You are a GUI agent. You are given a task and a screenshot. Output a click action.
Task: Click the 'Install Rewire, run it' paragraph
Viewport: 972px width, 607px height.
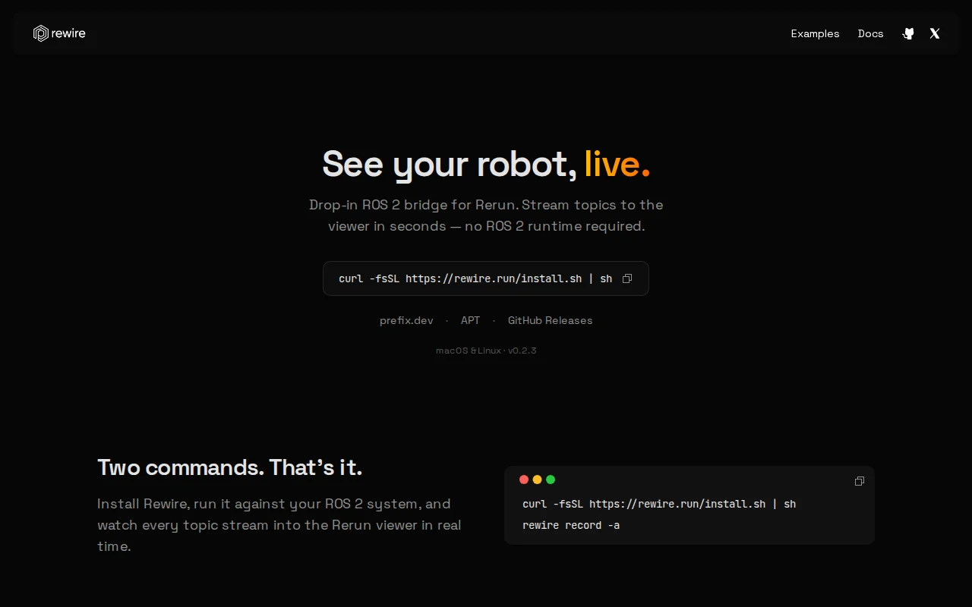[x=279, y=525]
